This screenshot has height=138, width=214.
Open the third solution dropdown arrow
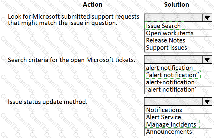pyautogui.click(x=207, y=102)
